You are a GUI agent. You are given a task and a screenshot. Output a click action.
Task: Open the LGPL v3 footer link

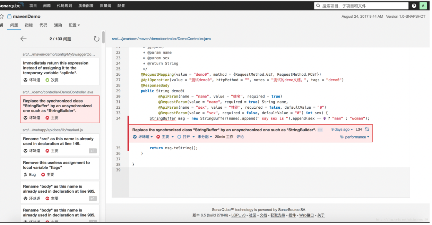tap(239, 215)
